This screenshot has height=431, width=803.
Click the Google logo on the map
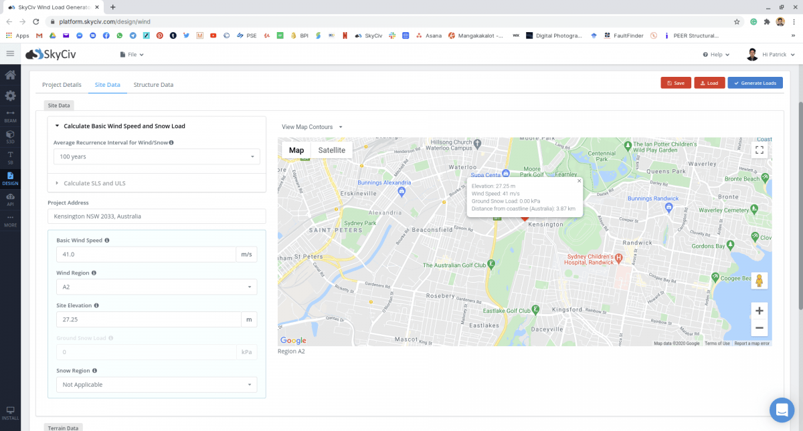[293, 341]
